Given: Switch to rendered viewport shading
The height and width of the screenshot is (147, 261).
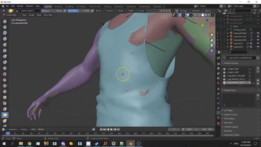Looking at the screenshot, I should (x=209, y=15).
